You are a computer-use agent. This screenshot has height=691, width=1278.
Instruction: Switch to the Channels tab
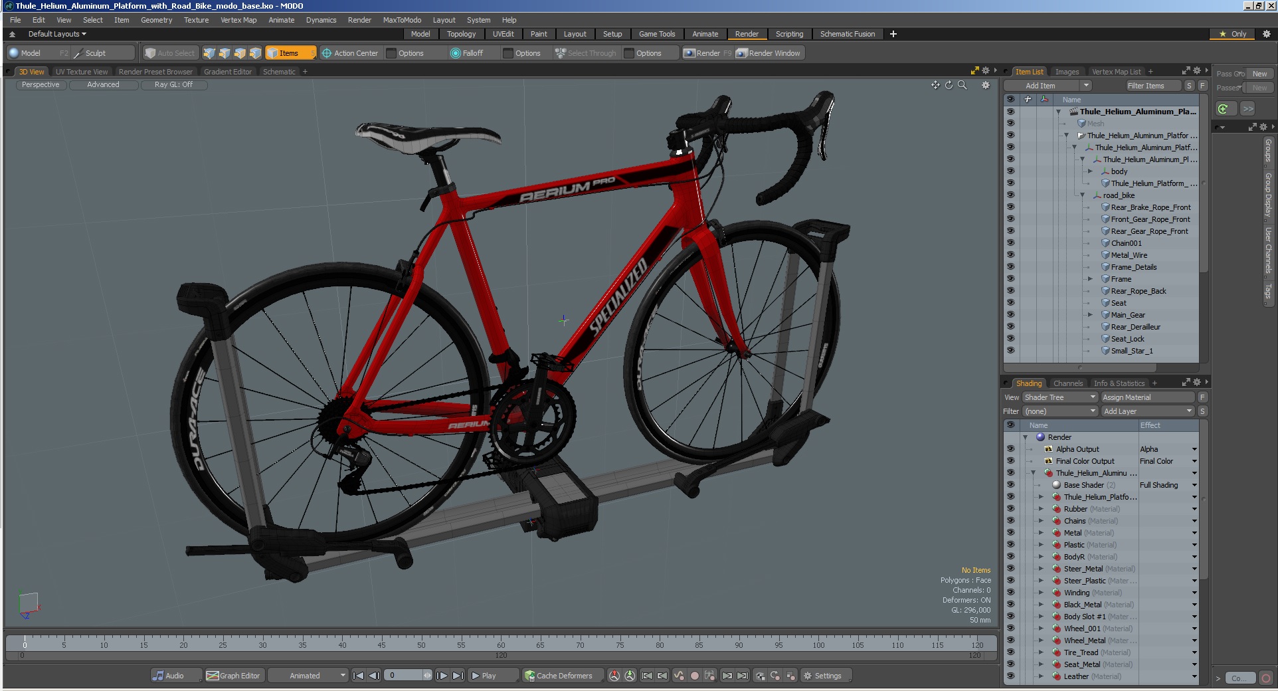tap(1067, 383)
